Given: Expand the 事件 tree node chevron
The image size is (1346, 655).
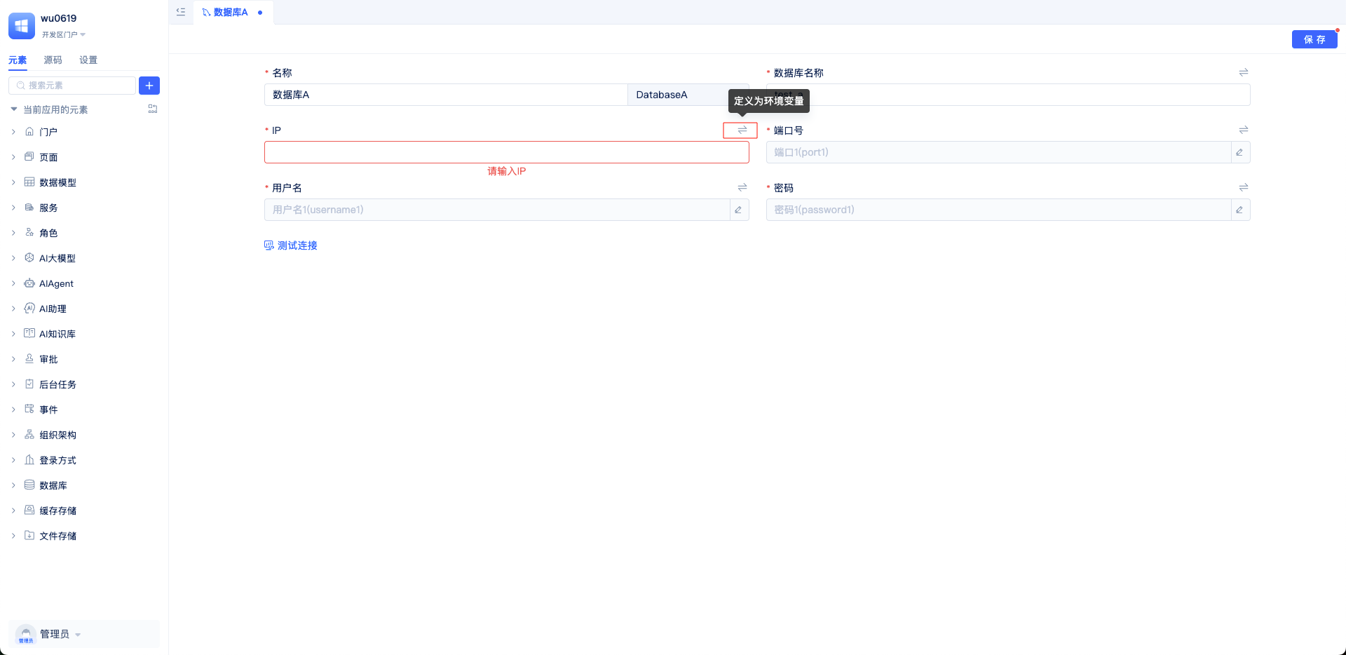Looking at the screenshot, I should (13, 409).
